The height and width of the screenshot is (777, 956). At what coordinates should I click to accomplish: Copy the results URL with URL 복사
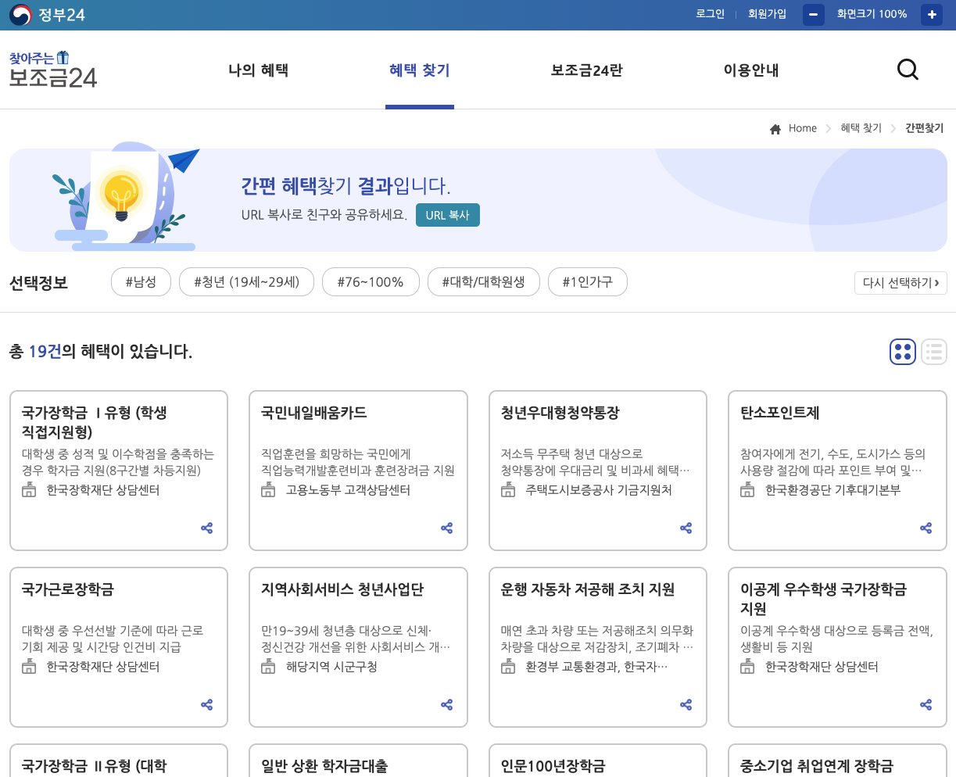pyautogui.click(x=448, y=215)
